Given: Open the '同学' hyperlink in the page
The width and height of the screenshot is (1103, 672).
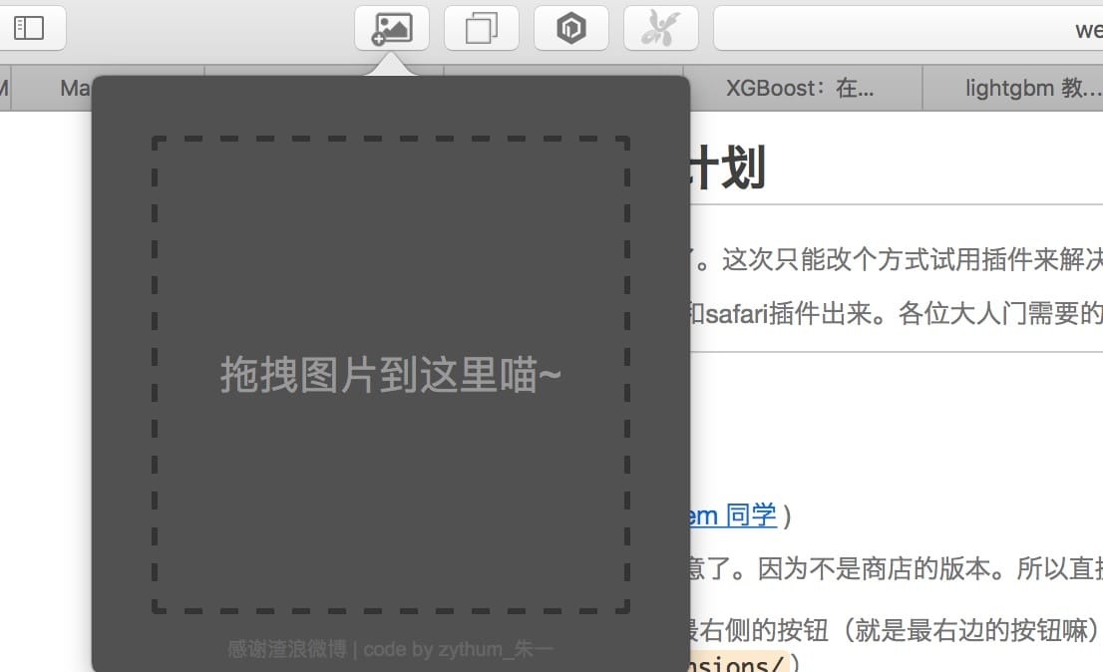Looking at the screenshot, I should coord(732,515).
